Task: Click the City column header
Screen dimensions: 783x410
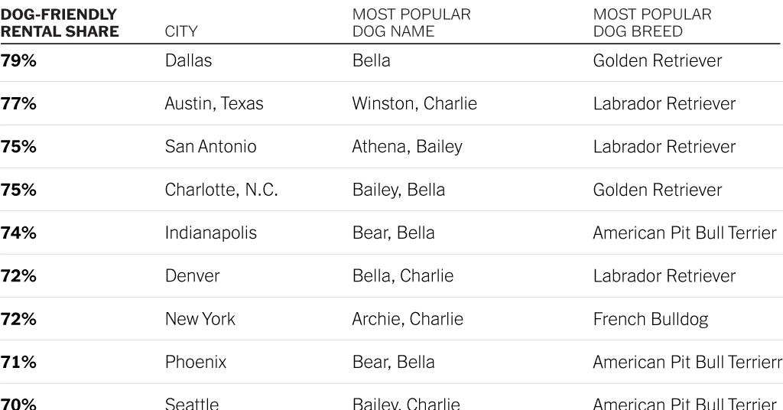Action: pyautogui.click(x=181, y=31)
